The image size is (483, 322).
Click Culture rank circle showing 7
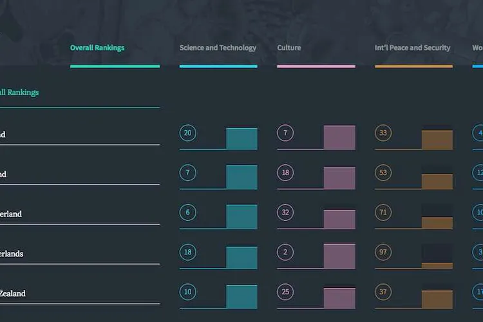pos(285,133)
